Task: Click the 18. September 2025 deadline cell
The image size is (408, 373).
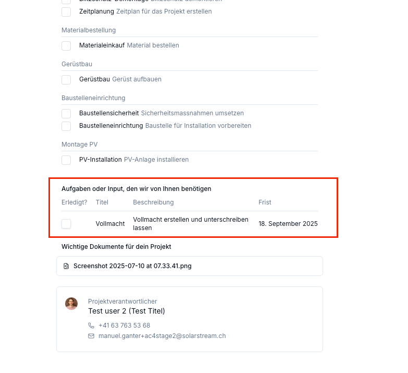Action: pyautogui.click(x=288, y=223)
